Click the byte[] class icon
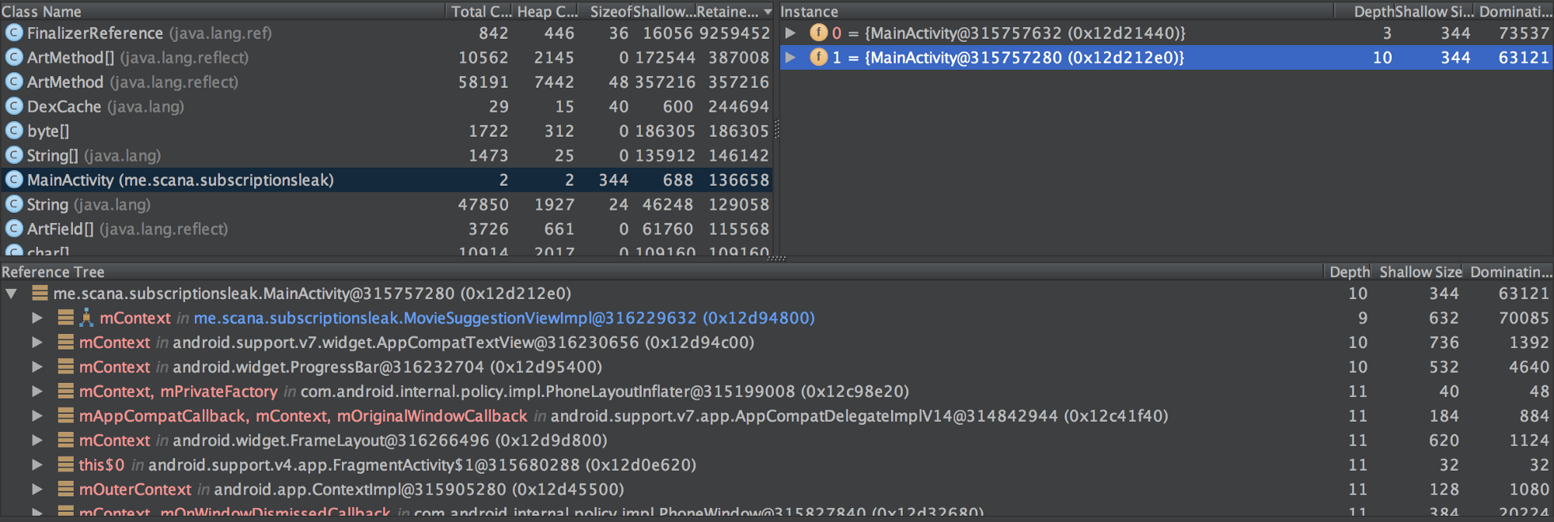 14,131
